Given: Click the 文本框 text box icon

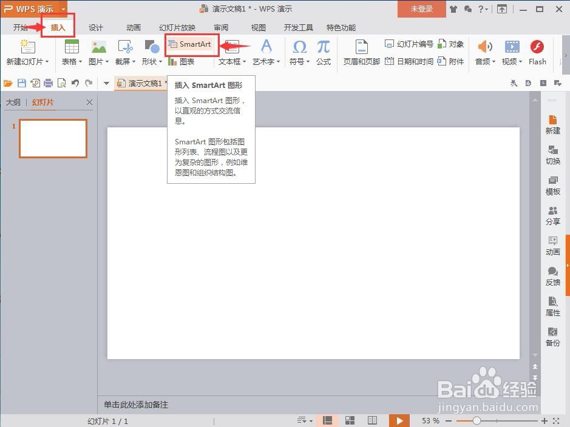Looking at the screenshot, I should coord(232,47).
